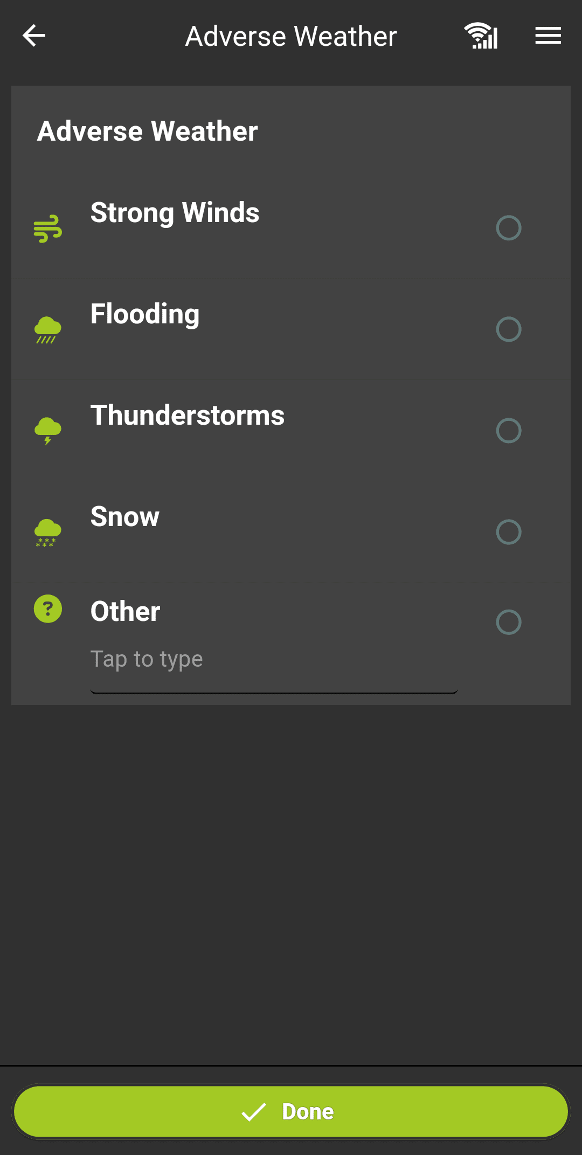
Task: Tap the Other option label
Action: [x=125, y=611]
